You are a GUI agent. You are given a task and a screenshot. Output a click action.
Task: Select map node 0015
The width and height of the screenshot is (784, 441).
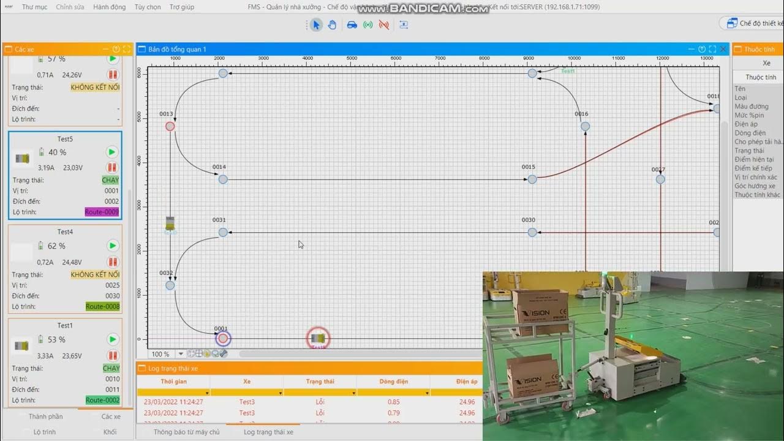coord(532,179)
